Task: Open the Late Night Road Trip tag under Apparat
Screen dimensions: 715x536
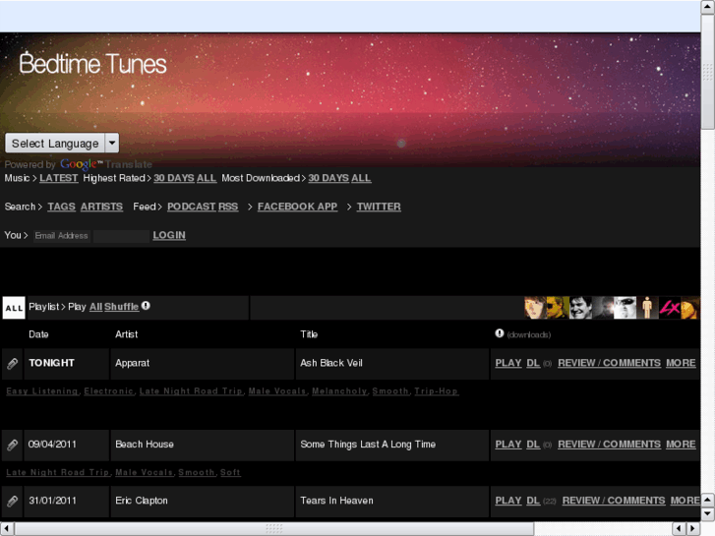Action: 191,391
